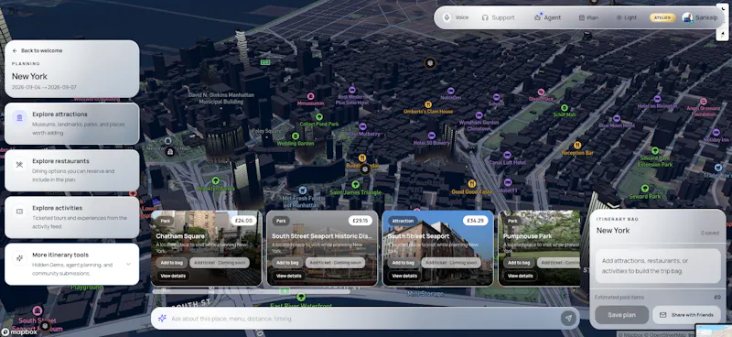Click the Schiff Mall park marker

tap(565, 107)
